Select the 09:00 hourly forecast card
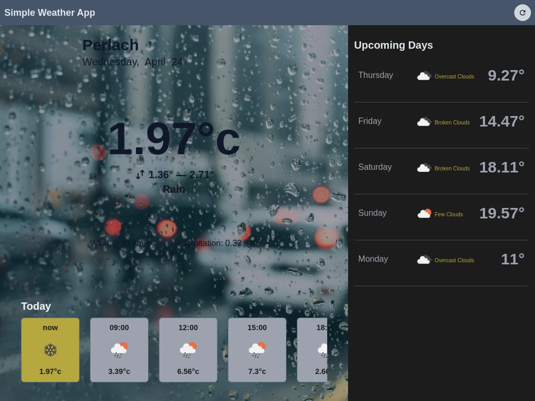The height and width of the screenshot is (401, 535). coord(119,350)
